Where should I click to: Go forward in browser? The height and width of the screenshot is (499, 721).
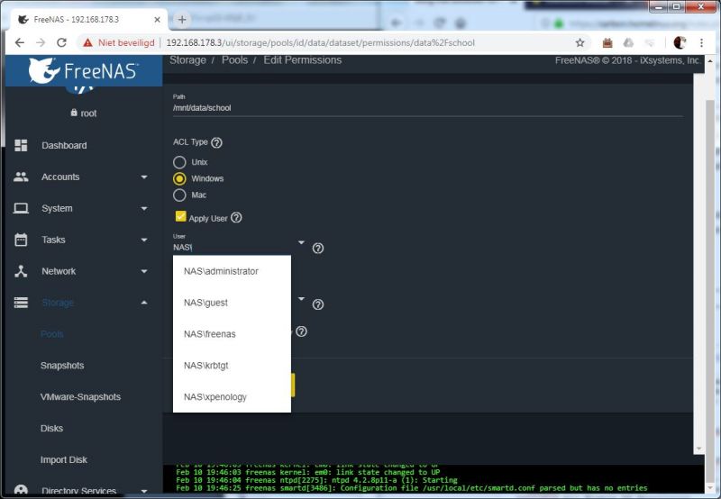click(41, 42)
